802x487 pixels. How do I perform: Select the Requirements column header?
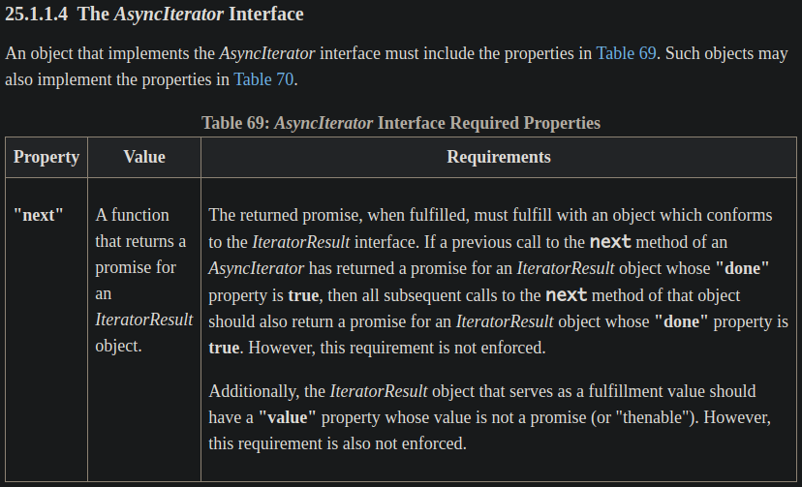coord(499,157)
